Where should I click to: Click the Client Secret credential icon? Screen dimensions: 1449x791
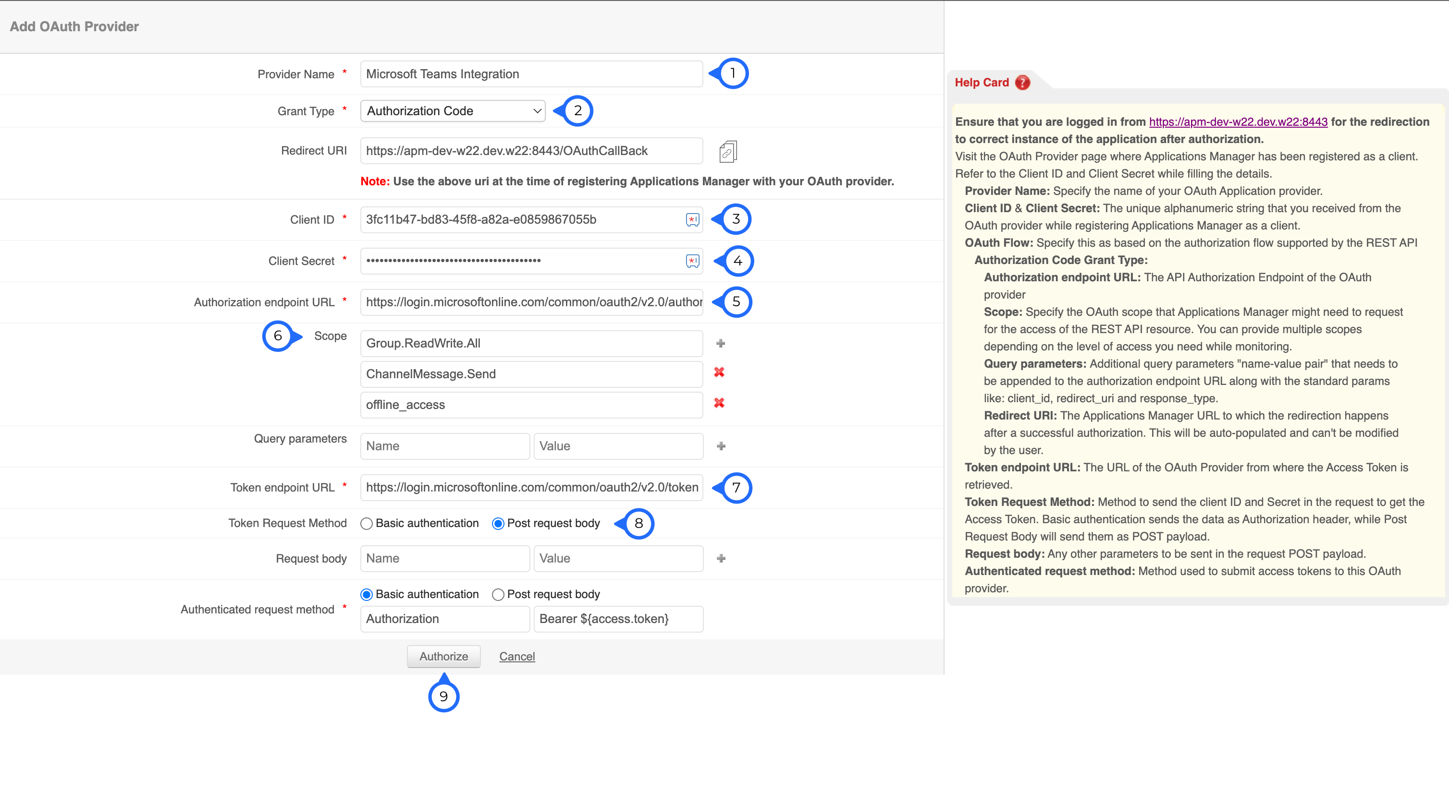[692, 261]
